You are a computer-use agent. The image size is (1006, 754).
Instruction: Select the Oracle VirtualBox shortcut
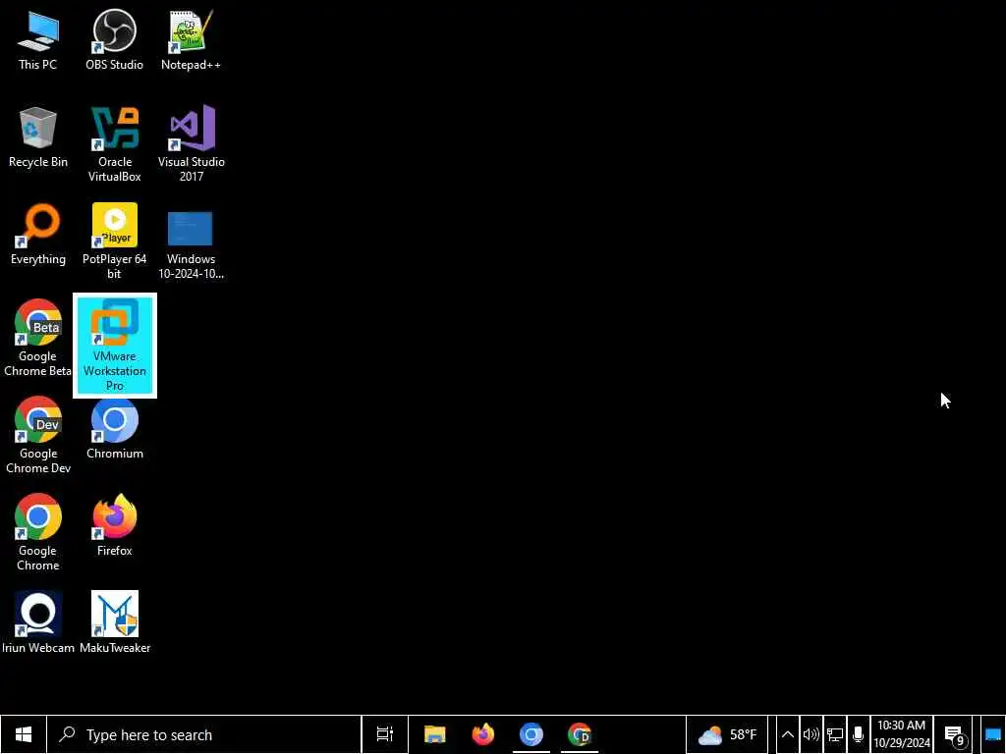114,144
